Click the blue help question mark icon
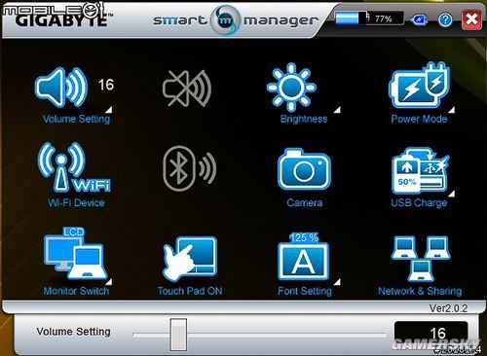This screenshot has height=356, width=487. pyautogui.click(x=445, y=19)
